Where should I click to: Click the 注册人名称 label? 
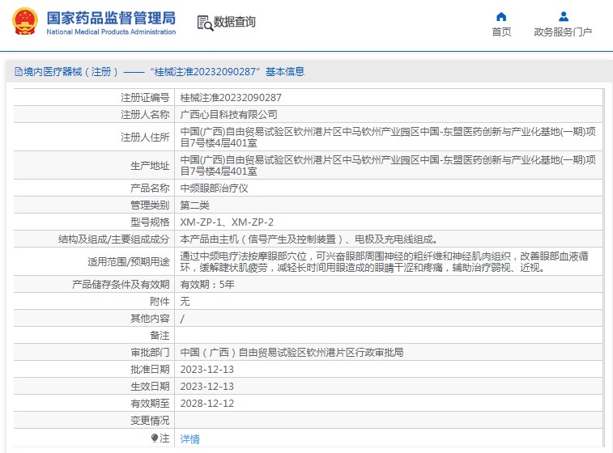coord(145,114)
